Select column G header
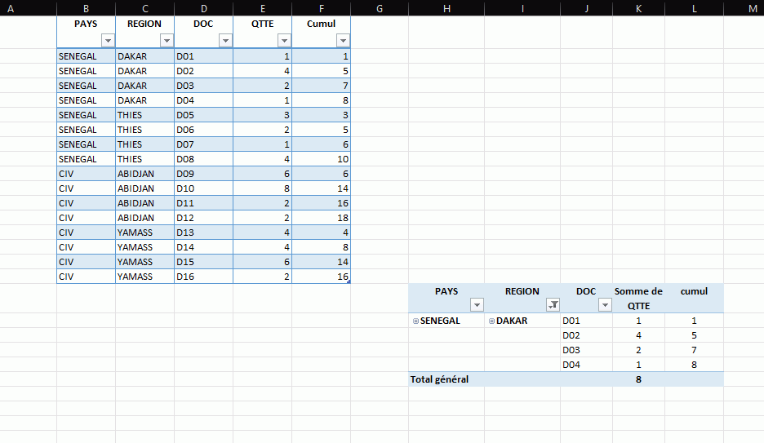764x443 pixels. tap(380, 8)
